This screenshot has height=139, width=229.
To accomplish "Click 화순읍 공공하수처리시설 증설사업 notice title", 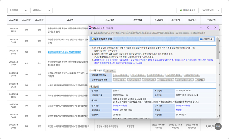I will point(68,41).
